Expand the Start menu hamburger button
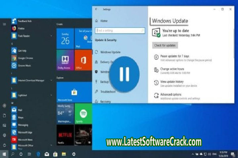Screen dimensions: 238x158 4,24
